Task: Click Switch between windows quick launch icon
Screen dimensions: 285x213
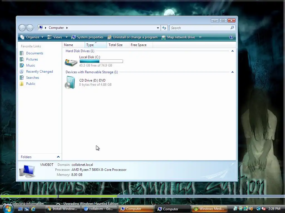Action: [27, 209]
